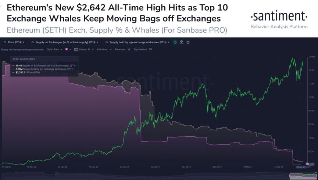
Task: Expand the Indicators dropdown
Action: [104, 49]
